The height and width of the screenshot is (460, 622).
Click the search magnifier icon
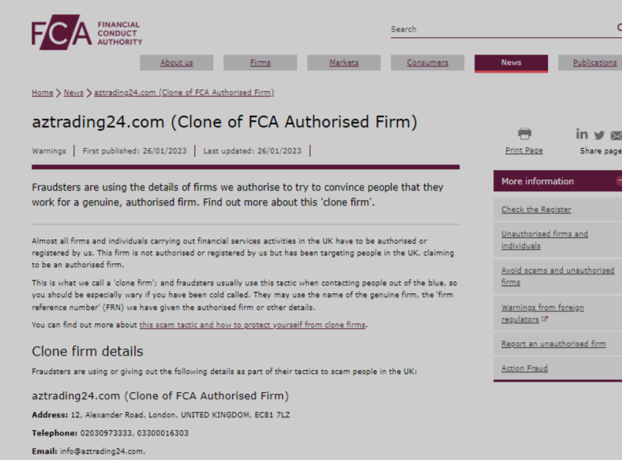[619, 28]
